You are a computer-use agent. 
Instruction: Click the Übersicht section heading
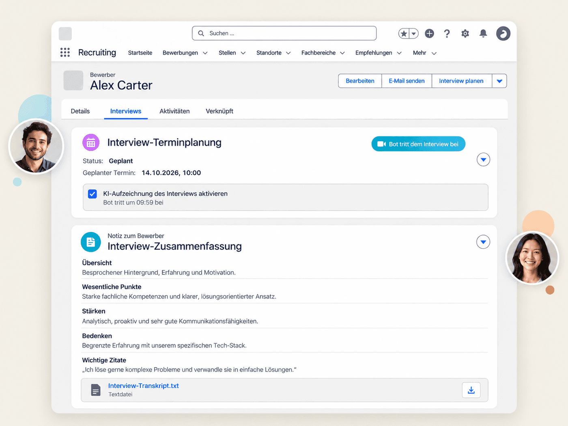[x=97, y=263]
